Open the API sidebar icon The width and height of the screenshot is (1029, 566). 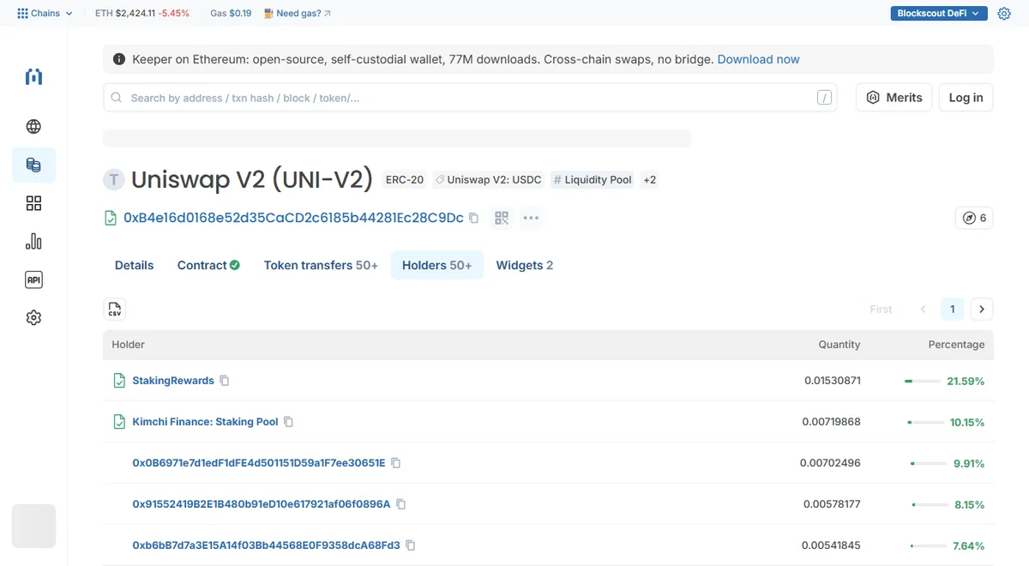click(33, 280)
